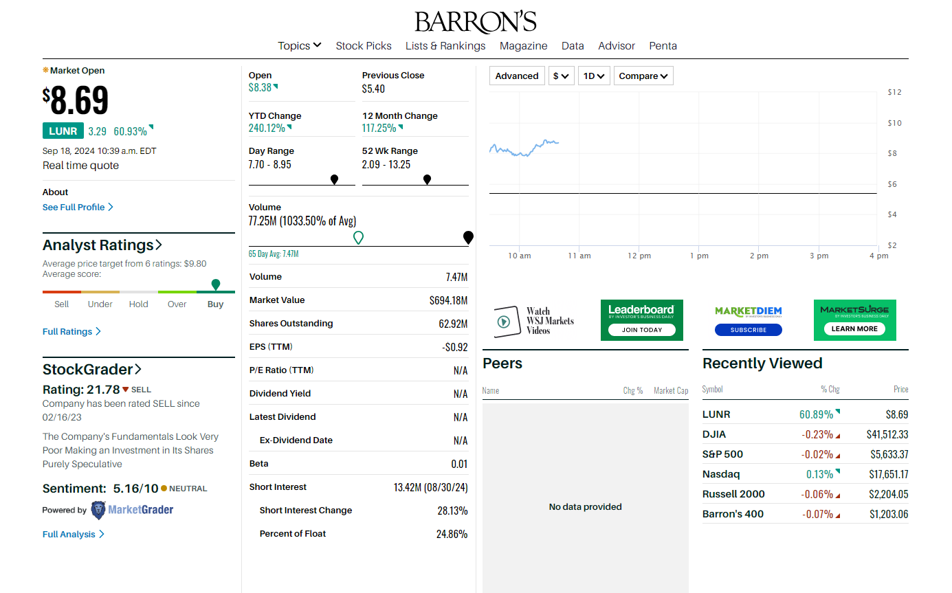Click Beta value 0.01

459,464
